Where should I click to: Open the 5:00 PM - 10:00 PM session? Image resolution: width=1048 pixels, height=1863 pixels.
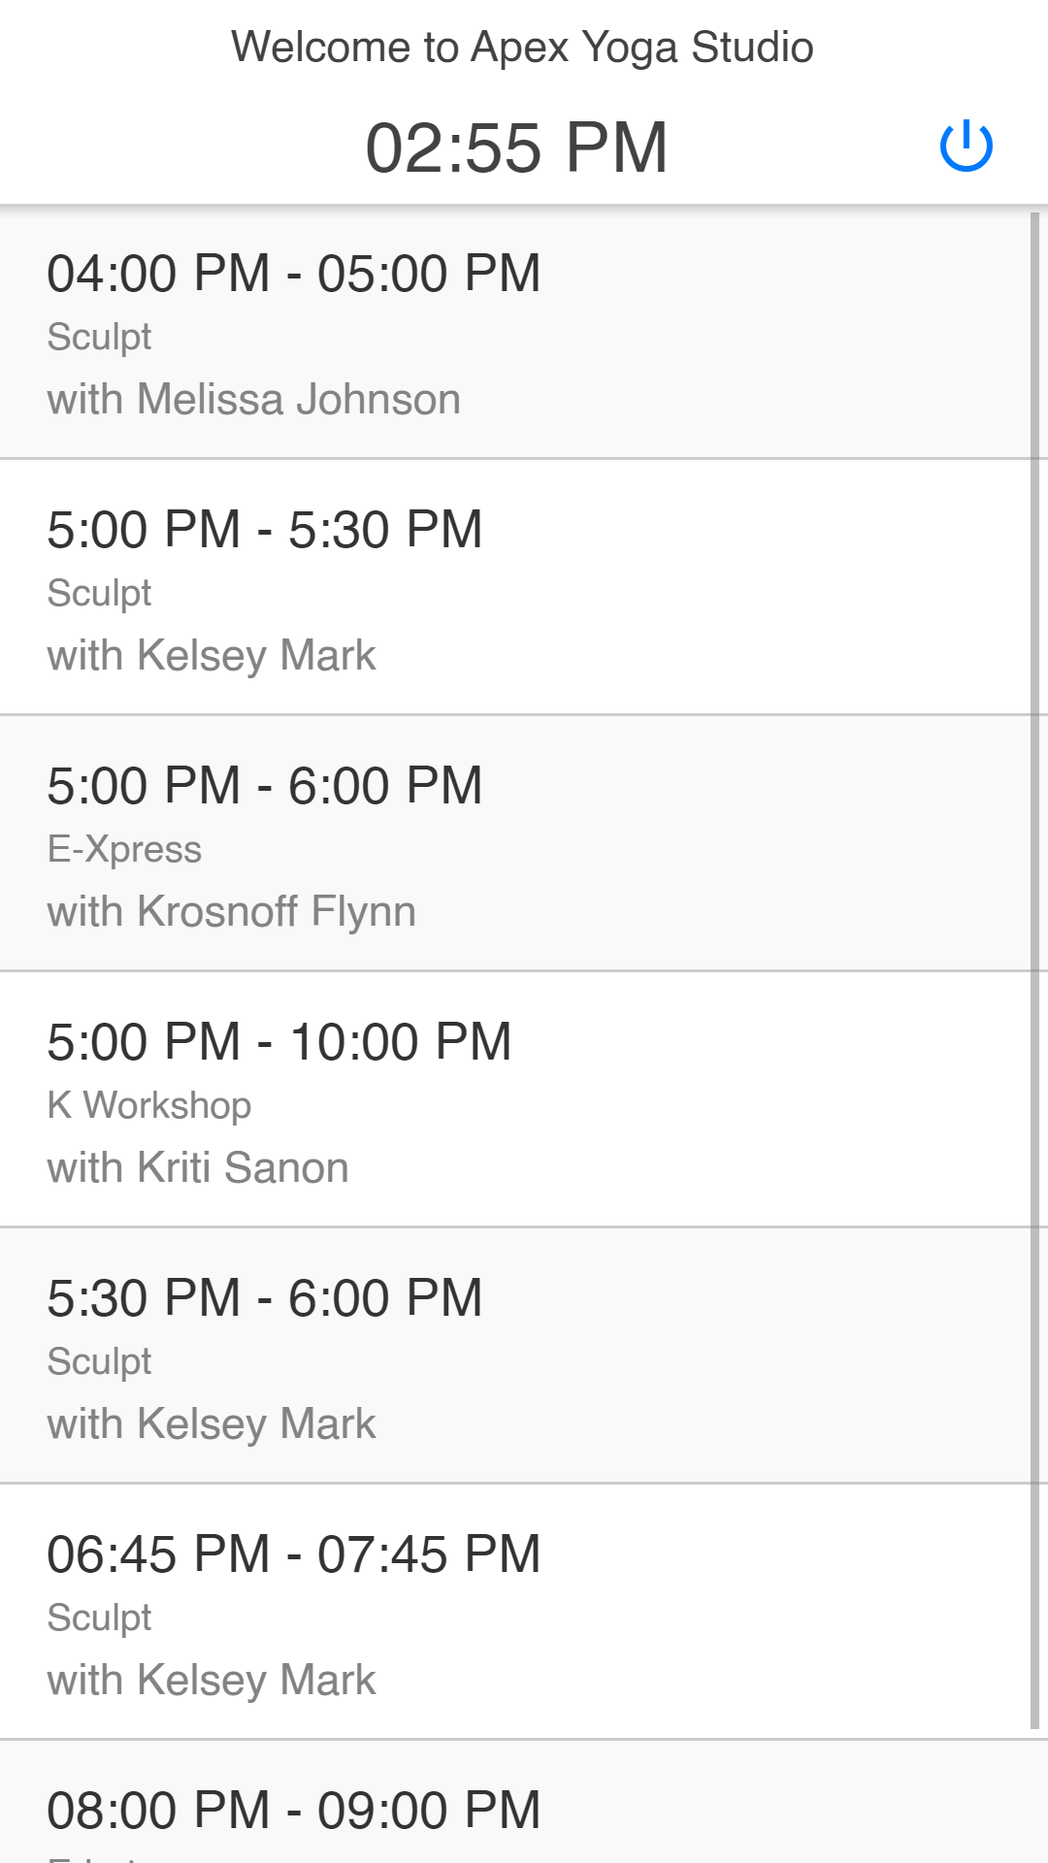pos(279,1042)
